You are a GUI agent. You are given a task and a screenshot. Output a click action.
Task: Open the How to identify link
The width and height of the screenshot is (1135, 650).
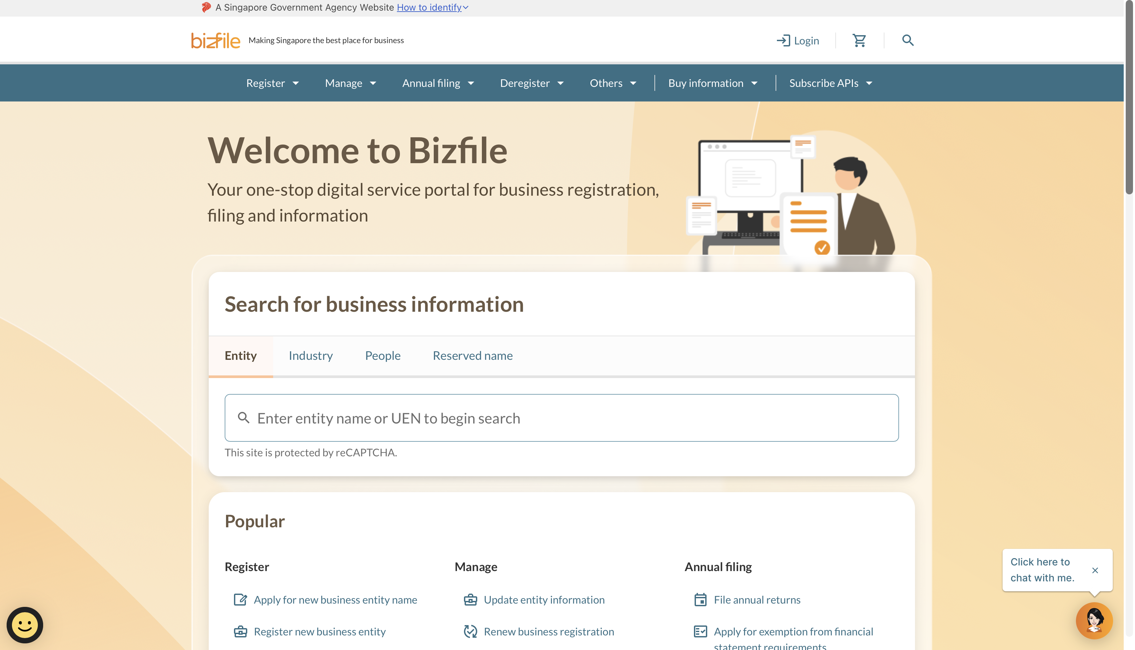tap(429, 7)
